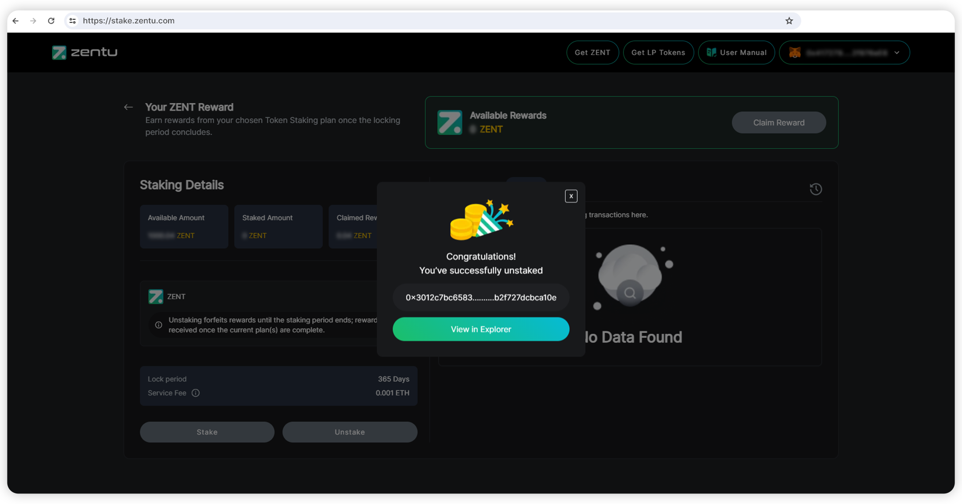Click the browser URL address field
The height and width of the screenshot is (504, 962).
coord(397,21)
